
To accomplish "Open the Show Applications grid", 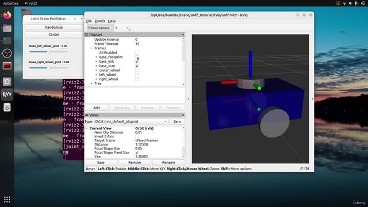I will pos(7,200).
